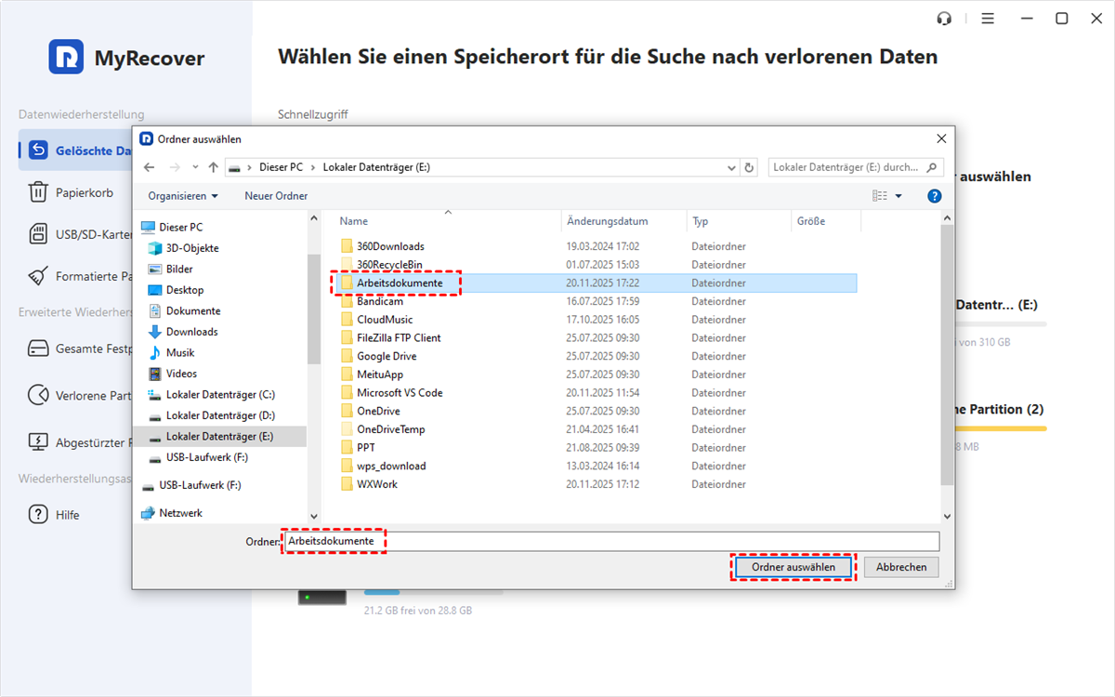Click the headset support icon
Image resolution: width=1115 pixels, height=697 pixels.
[x=945, y=19]
